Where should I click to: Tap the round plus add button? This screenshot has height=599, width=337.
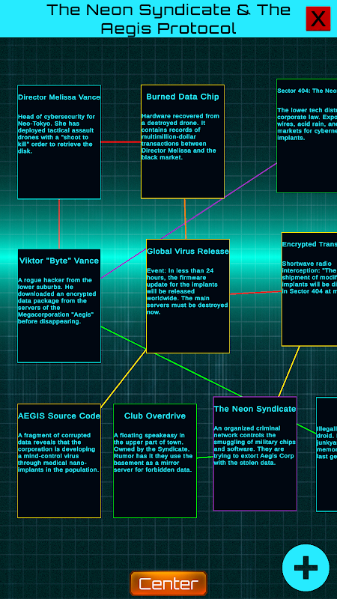click(306, 568)
